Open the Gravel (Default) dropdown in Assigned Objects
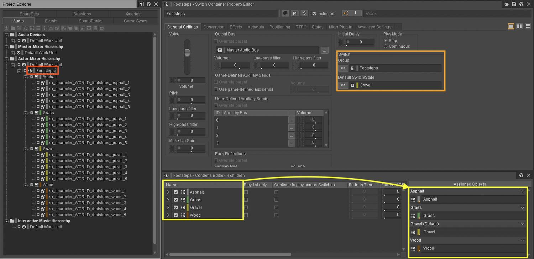 tap(522, 224)
